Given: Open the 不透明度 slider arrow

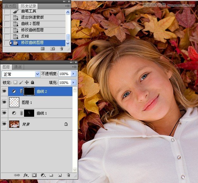Looking at the screenshot, I should 73,74.
